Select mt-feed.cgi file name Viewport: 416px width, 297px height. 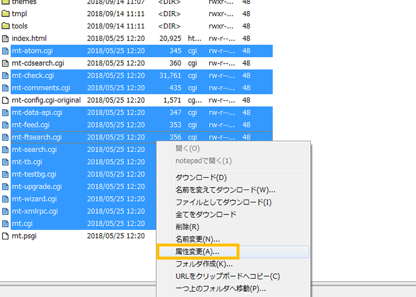(x=30, y=125)
